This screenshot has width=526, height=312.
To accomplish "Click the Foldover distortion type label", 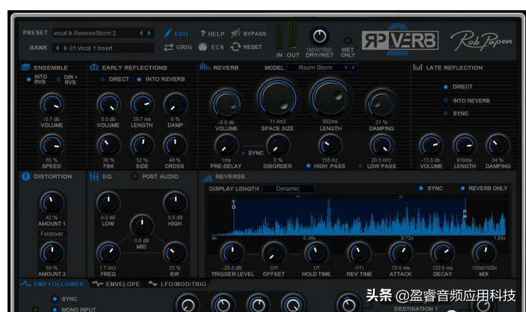I will tap(51, 234).
